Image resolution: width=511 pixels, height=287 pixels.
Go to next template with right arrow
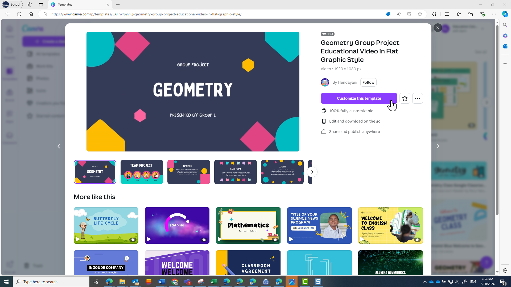coord(438,146)
